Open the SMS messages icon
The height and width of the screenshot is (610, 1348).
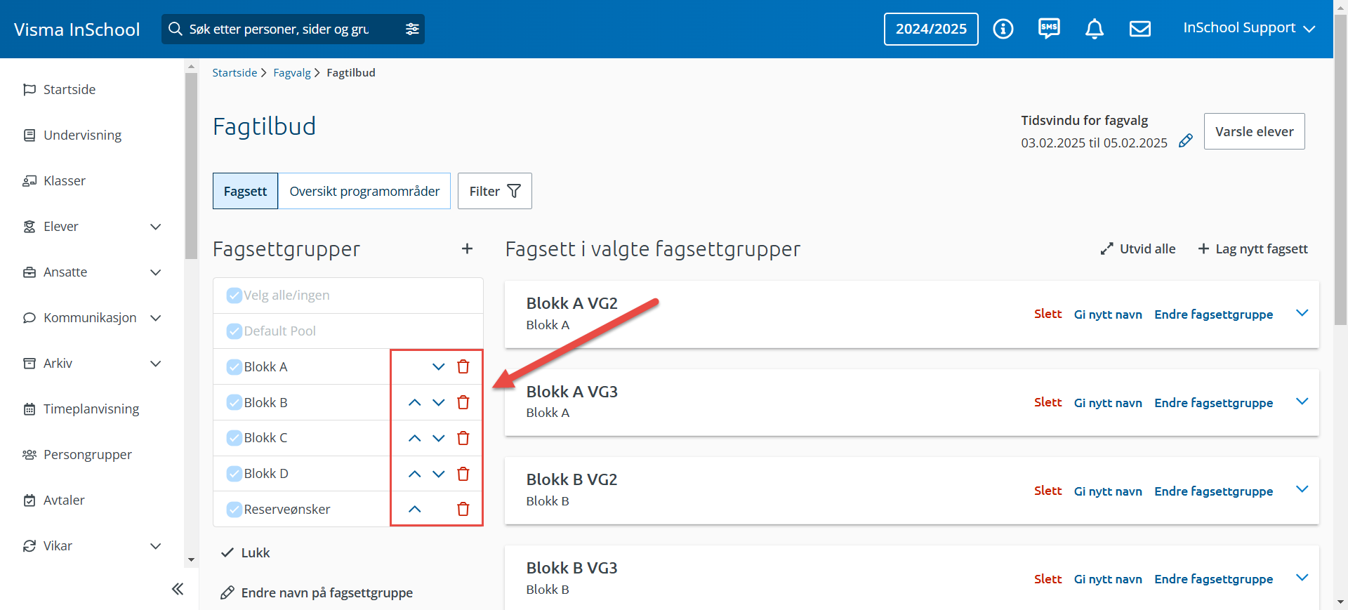pyautogui.click(x=1049, y=29)
